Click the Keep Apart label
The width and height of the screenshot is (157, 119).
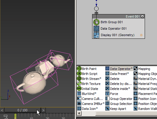(118, 109)
